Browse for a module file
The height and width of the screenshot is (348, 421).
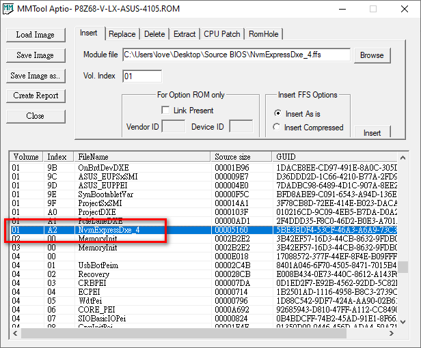pyautogui.click(x=372, y=55)
